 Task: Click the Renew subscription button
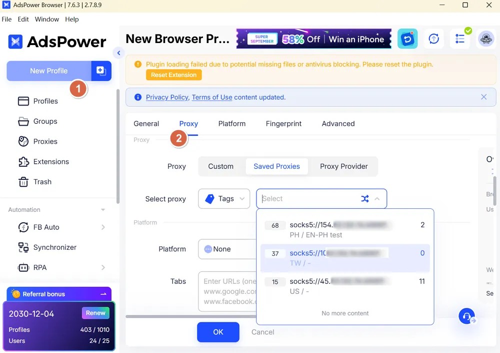pyautogui.click(x=95, y=313)
